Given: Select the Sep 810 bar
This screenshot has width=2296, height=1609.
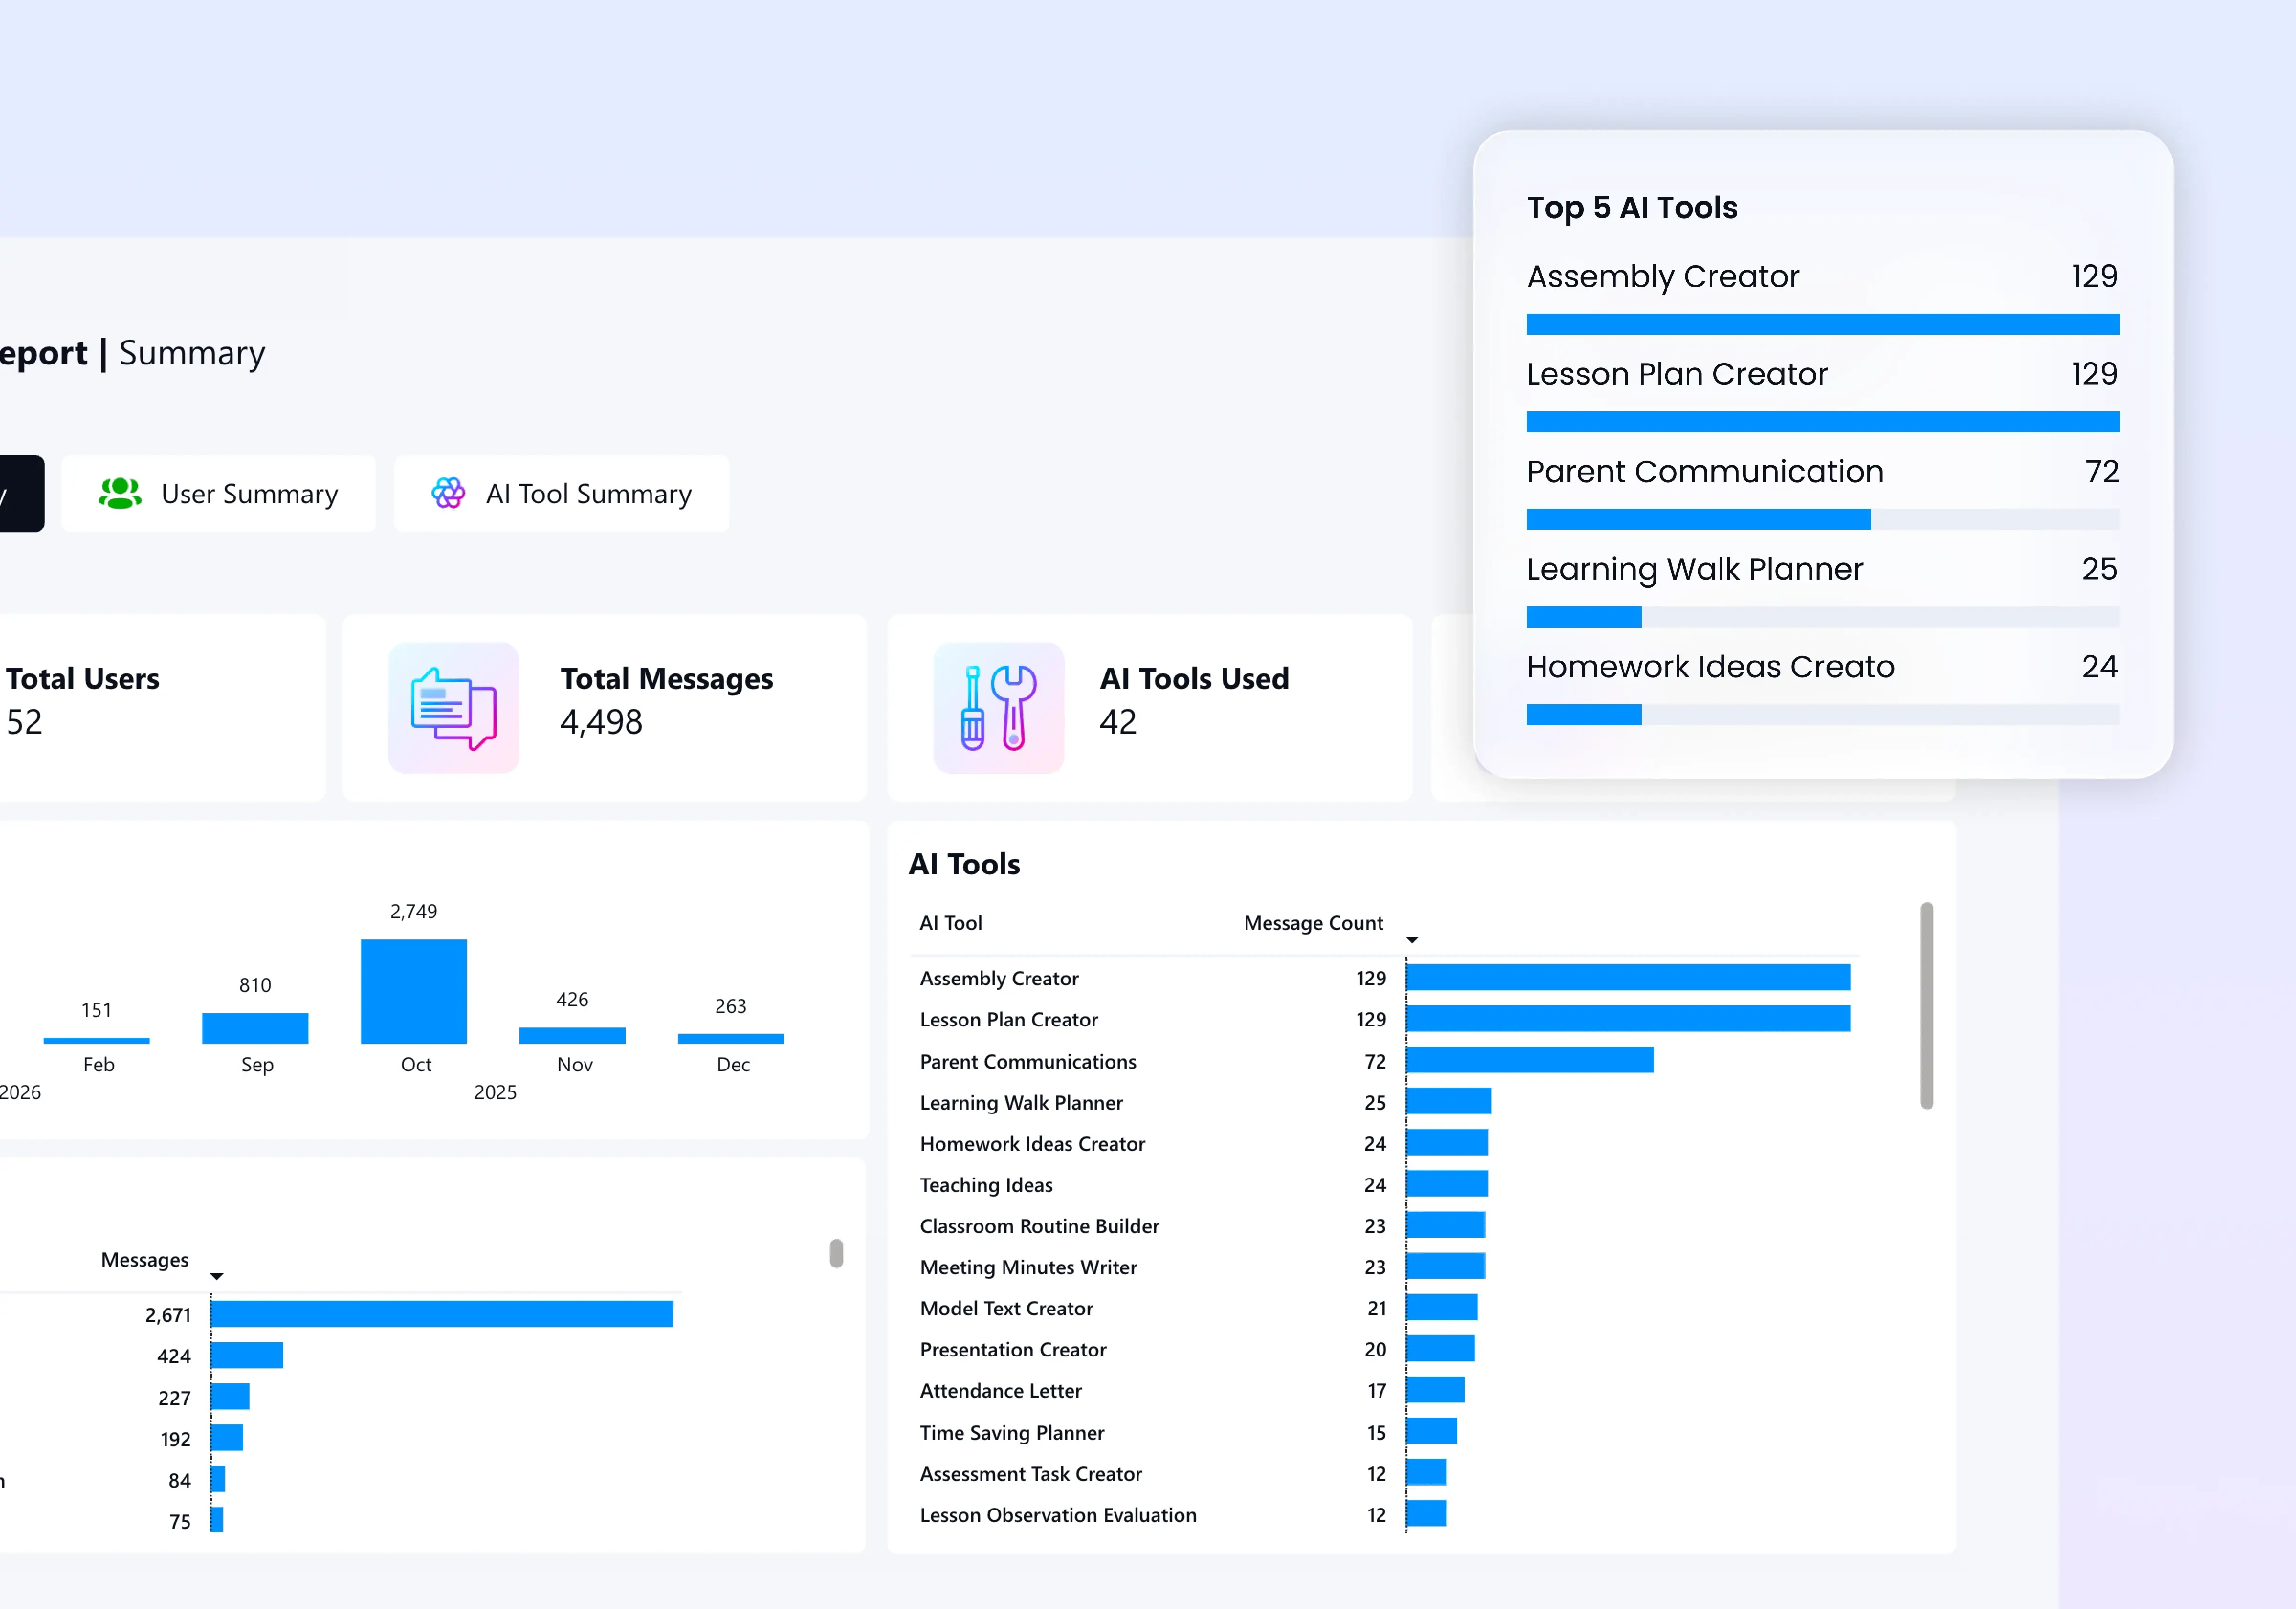Looking at the screenshot, I should [x=255, y=1028].
